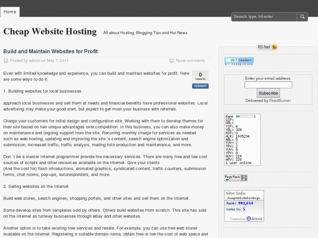
Task: Click the post document icon beside 'Posted by'
Action: point(6,61)
